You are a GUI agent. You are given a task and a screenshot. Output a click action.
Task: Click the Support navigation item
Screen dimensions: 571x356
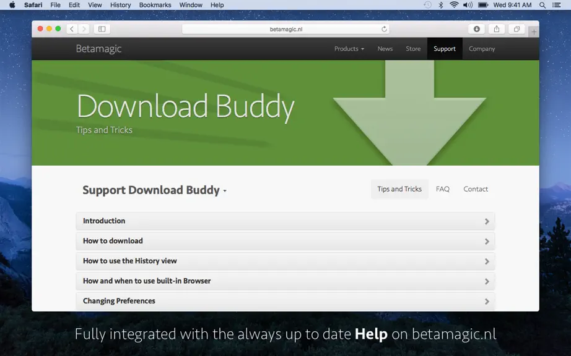pos(445,49)
